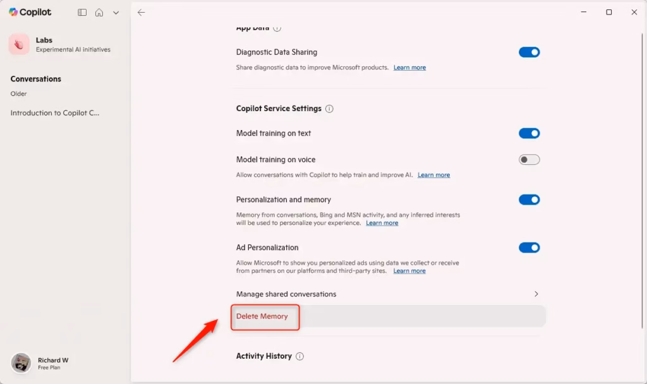This screenshot has width=647, height=384.
Task: Open the chevron dropdown beside the home icon
Action: (x=116, y=11)
